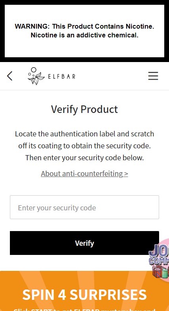Focus the Enter your security code field

[x=85, y=207]
